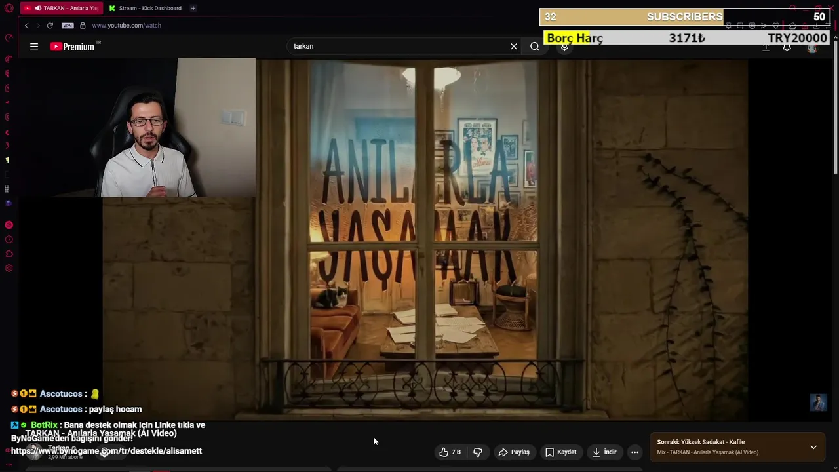The image size is (839, 472).
Task: Open the Opera main menu logo
Action: (x=9, y=8)
